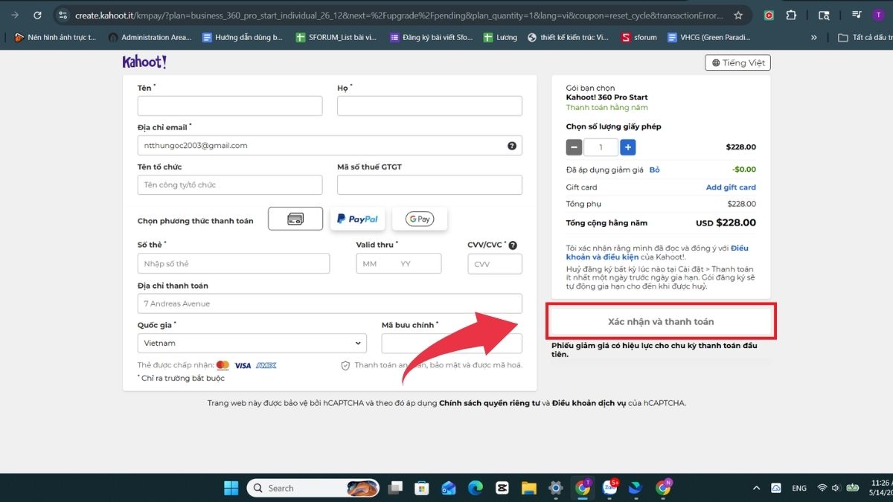Decrease license quantity with minus button
893x502 pixels.
pos(574,147)
